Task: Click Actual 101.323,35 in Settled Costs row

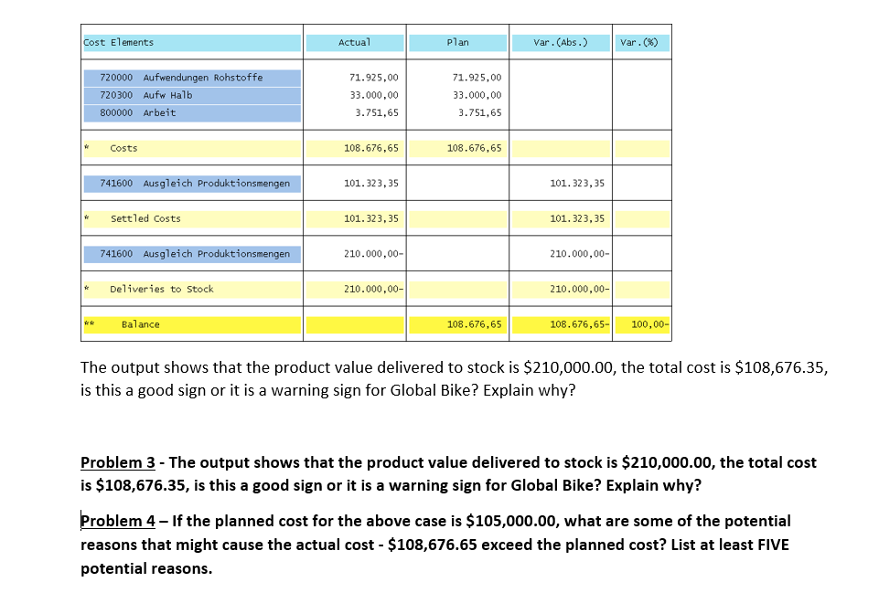Action: coord(371,219)
